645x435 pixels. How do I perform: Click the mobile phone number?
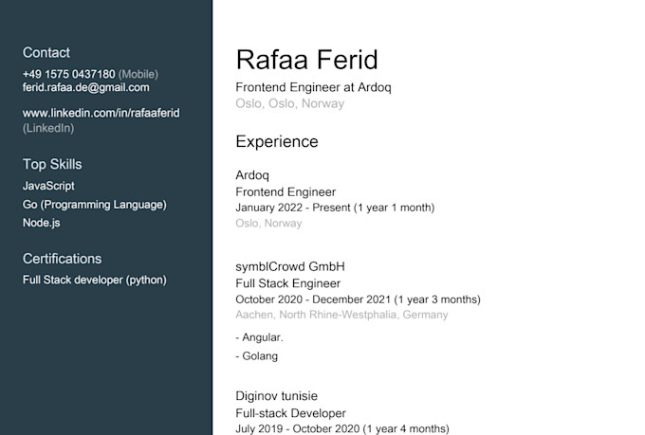68,75
